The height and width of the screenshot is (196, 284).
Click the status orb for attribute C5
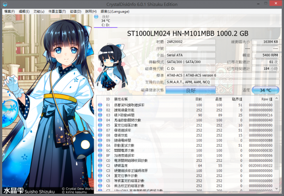click(100, 180)
